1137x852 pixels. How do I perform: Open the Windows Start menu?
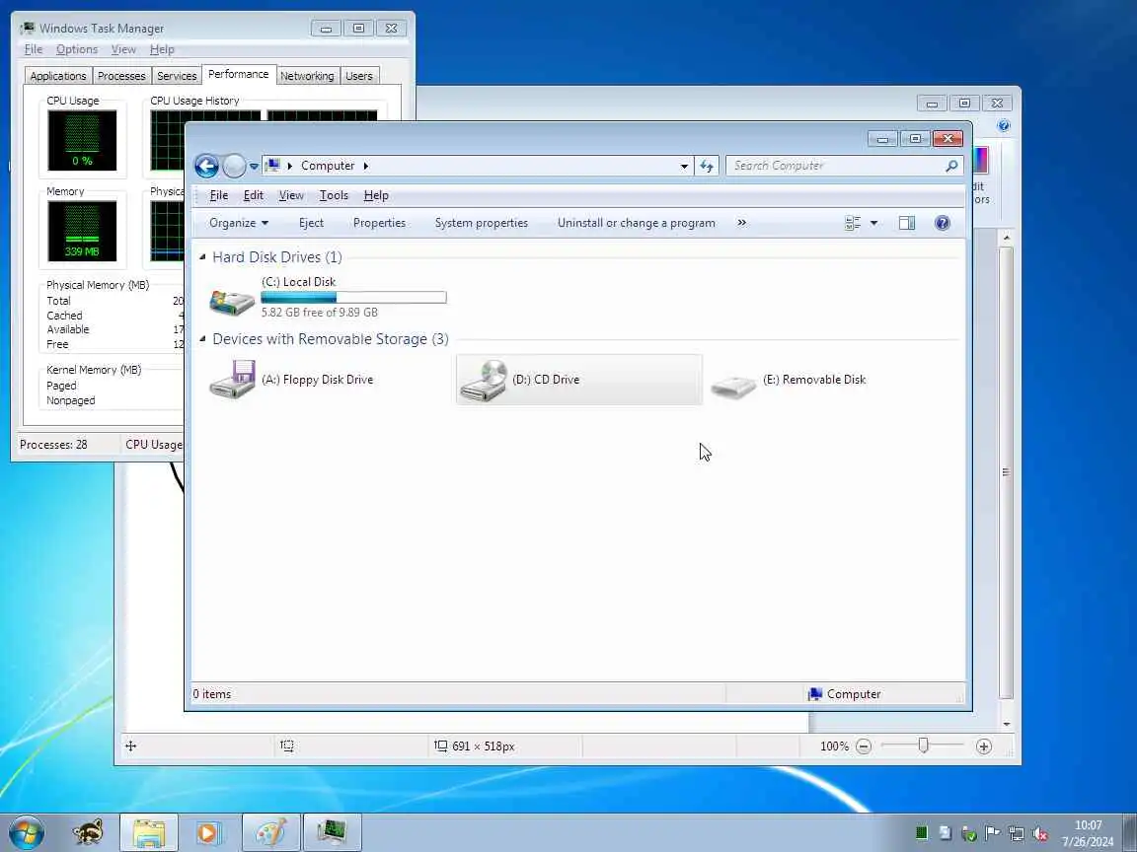[26, 832]
